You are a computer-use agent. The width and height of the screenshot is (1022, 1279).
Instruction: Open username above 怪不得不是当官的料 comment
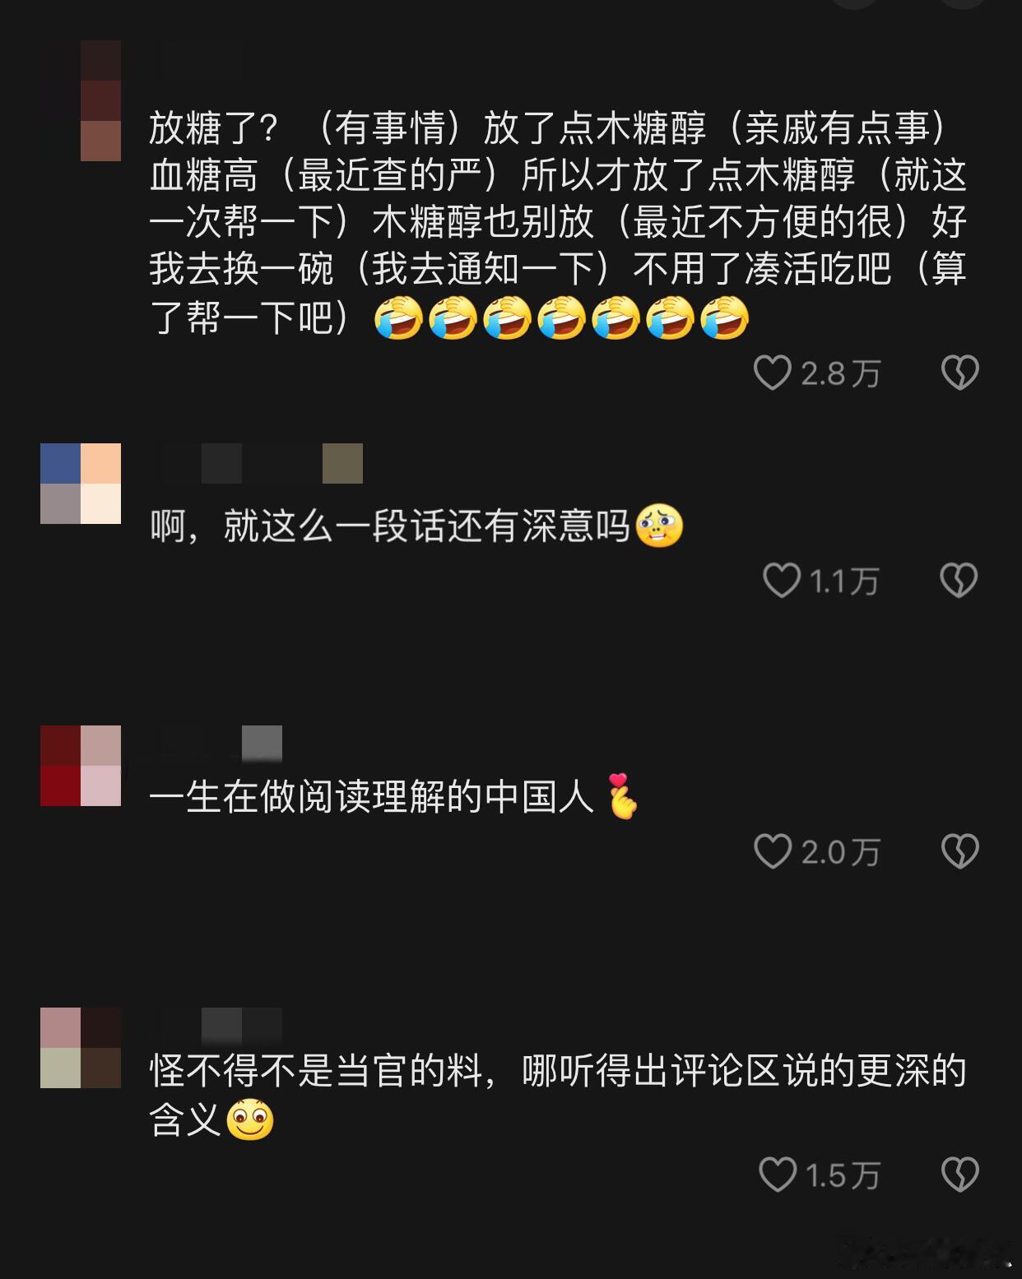[221, 1026]
